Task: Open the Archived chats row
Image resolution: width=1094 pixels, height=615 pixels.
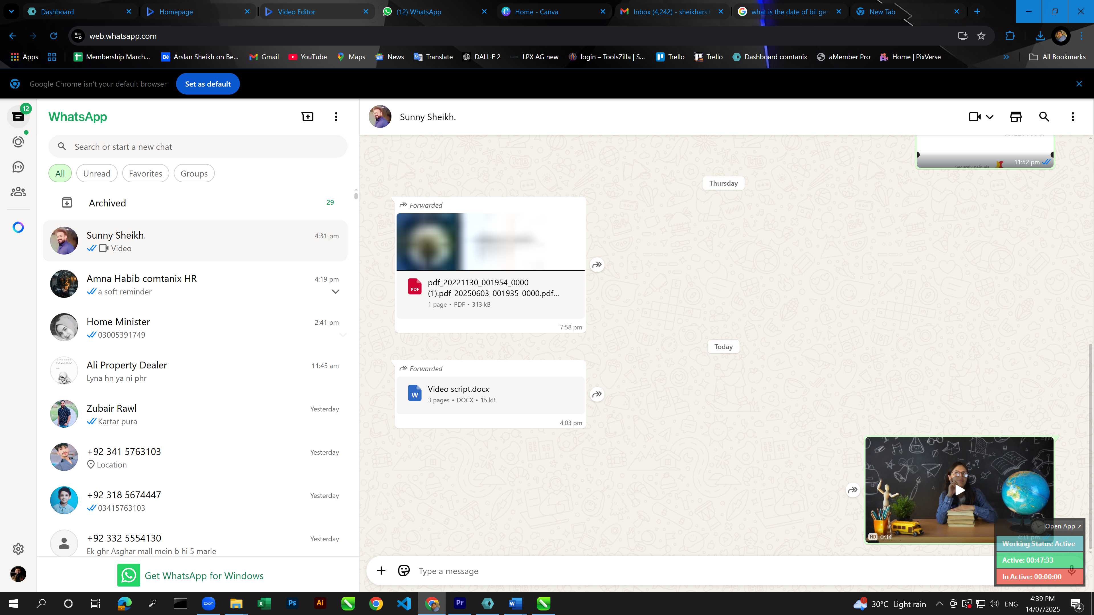Action: [195, 203]
